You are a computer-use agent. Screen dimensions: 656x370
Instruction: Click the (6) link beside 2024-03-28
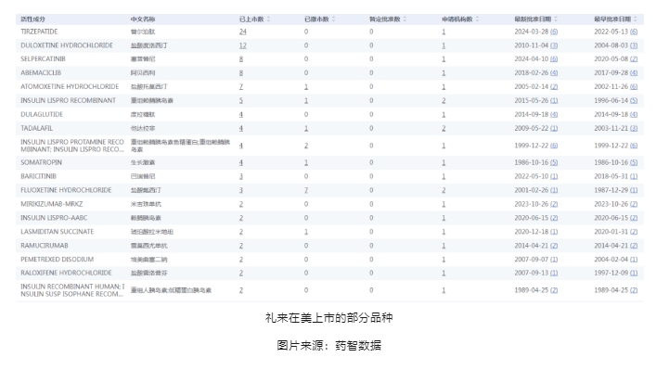pyautogui.click(x=554, y=32)
